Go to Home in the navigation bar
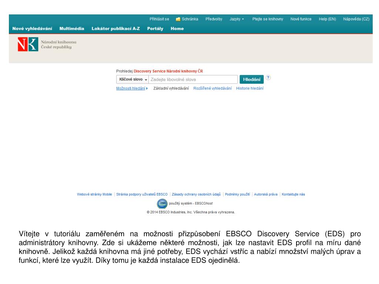The width and height of the screenshot is (379, 284). [177, 28]
